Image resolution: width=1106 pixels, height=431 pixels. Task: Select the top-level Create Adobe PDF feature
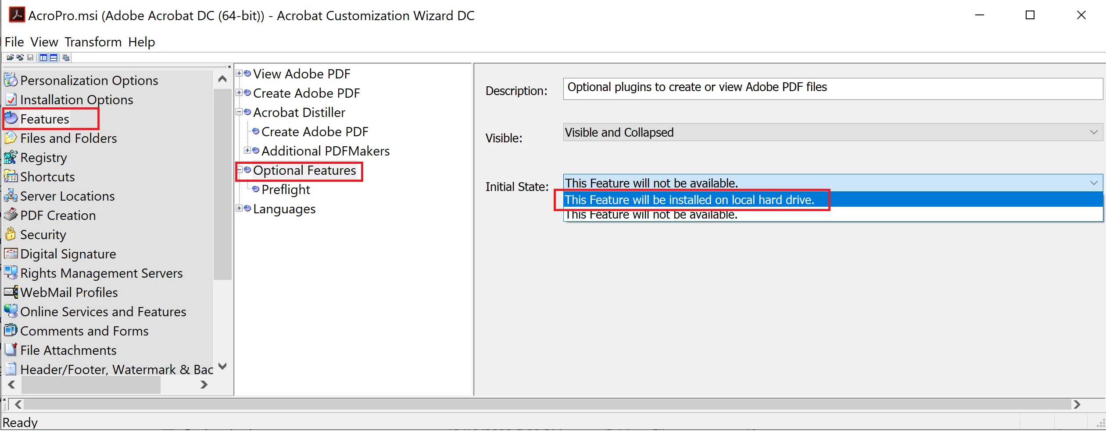click(306, 93)
